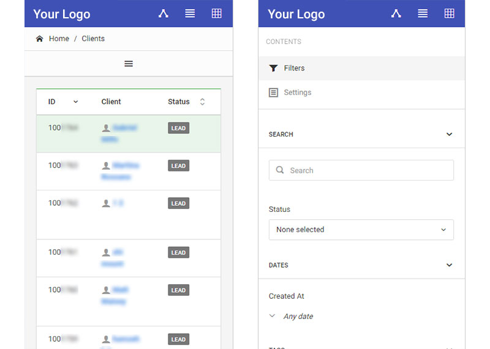Switch to list view in Clients page header
Screen dimensions: 490x349
click(190, 13)
